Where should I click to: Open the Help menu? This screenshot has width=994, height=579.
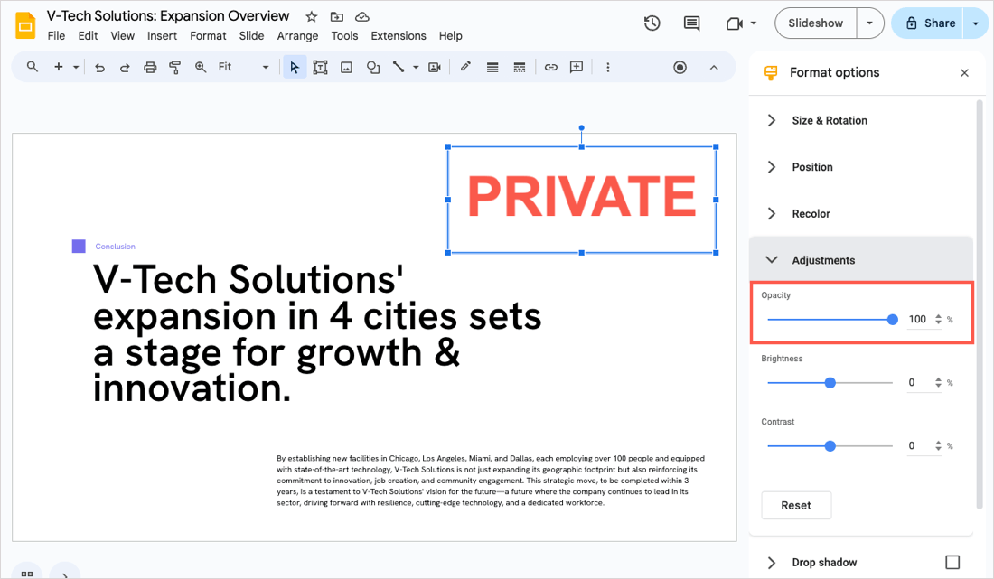451,36
